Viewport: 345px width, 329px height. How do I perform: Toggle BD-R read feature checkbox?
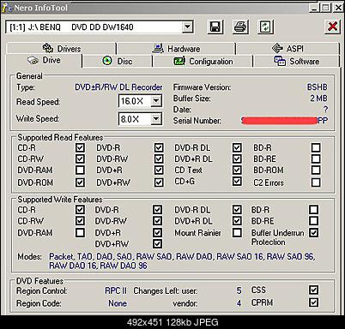[x=316, y=147]
